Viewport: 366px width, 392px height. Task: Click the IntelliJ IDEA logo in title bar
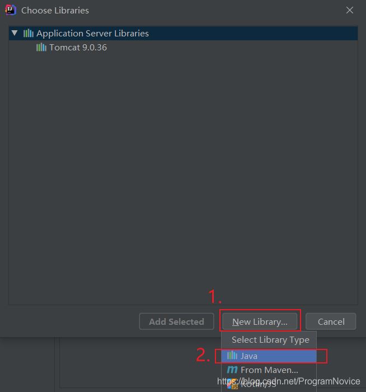[x=10, y=10]
